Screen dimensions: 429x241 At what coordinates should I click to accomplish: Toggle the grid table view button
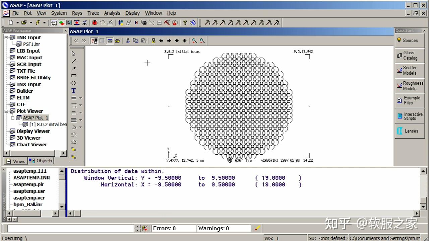(102, 41)
